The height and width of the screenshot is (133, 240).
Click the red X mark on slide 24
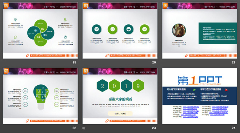(x=227, y=90)
